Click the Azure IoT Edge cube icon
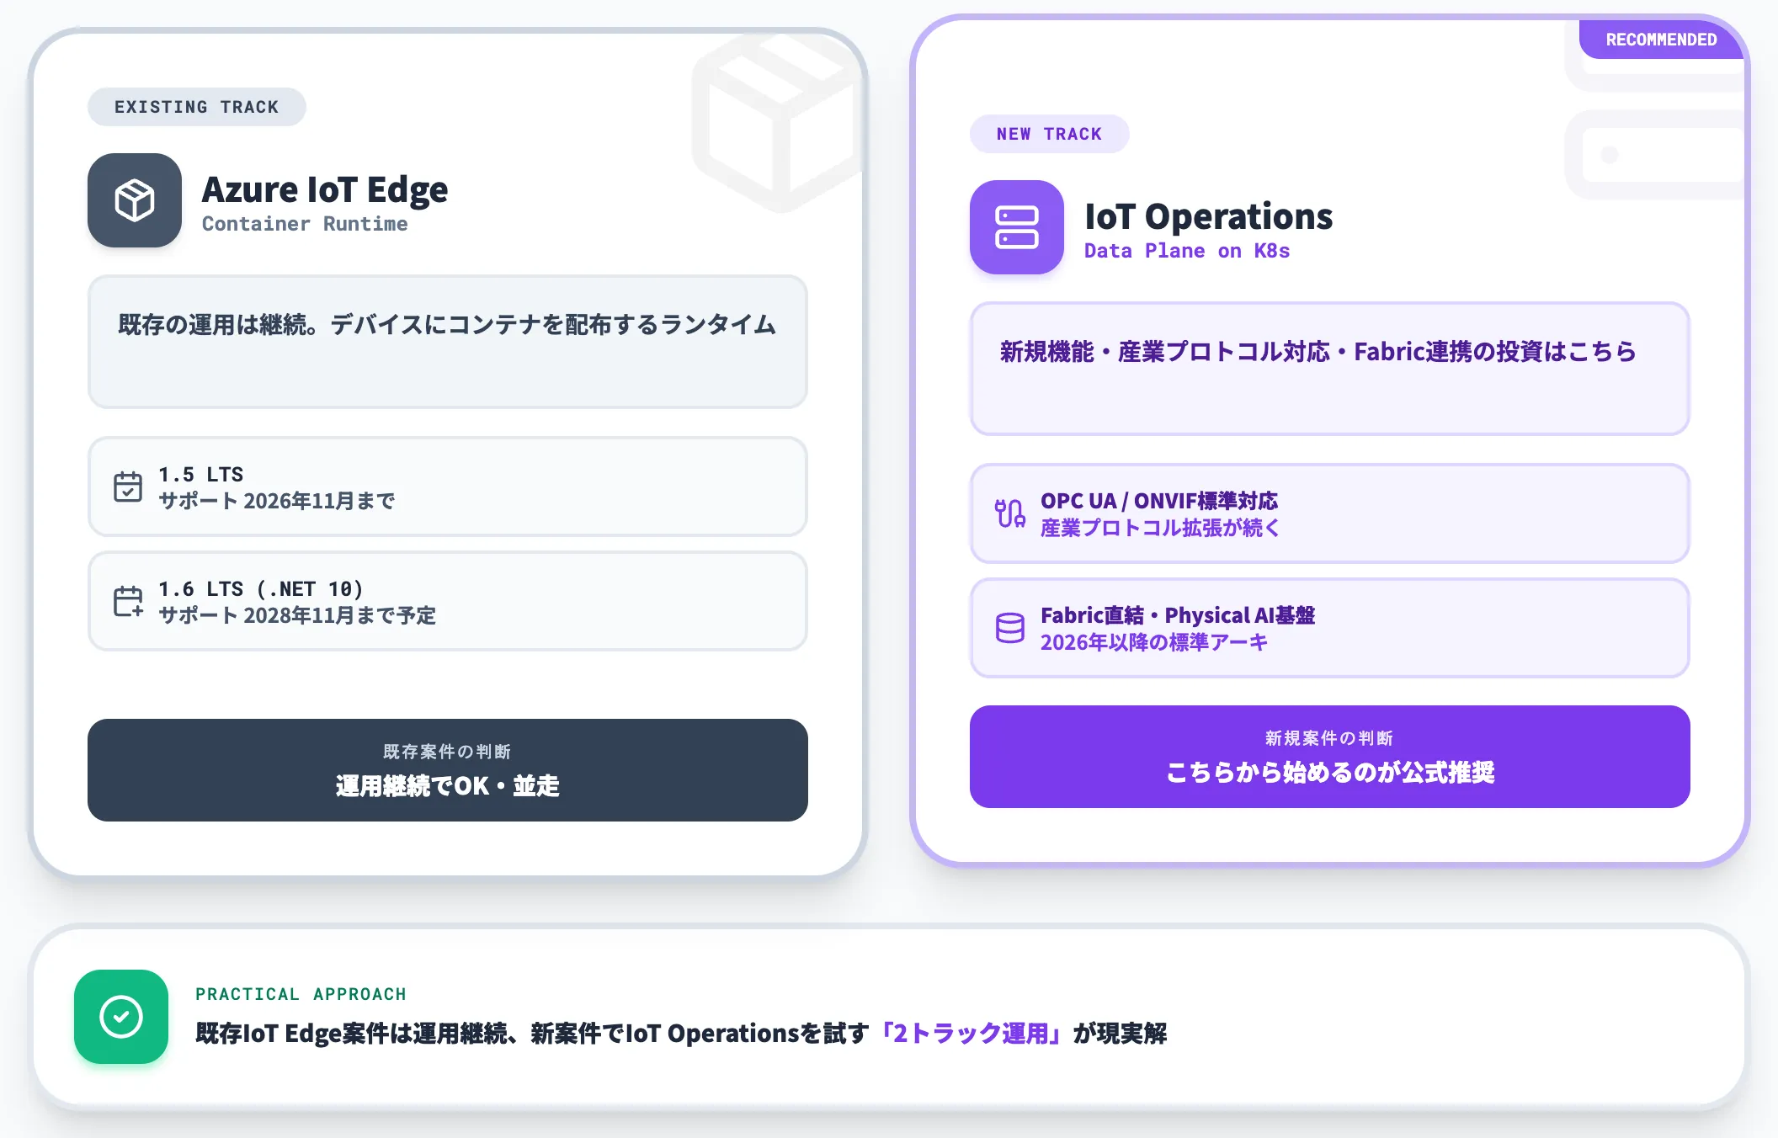1778x1138 pixels. [135, 200]
